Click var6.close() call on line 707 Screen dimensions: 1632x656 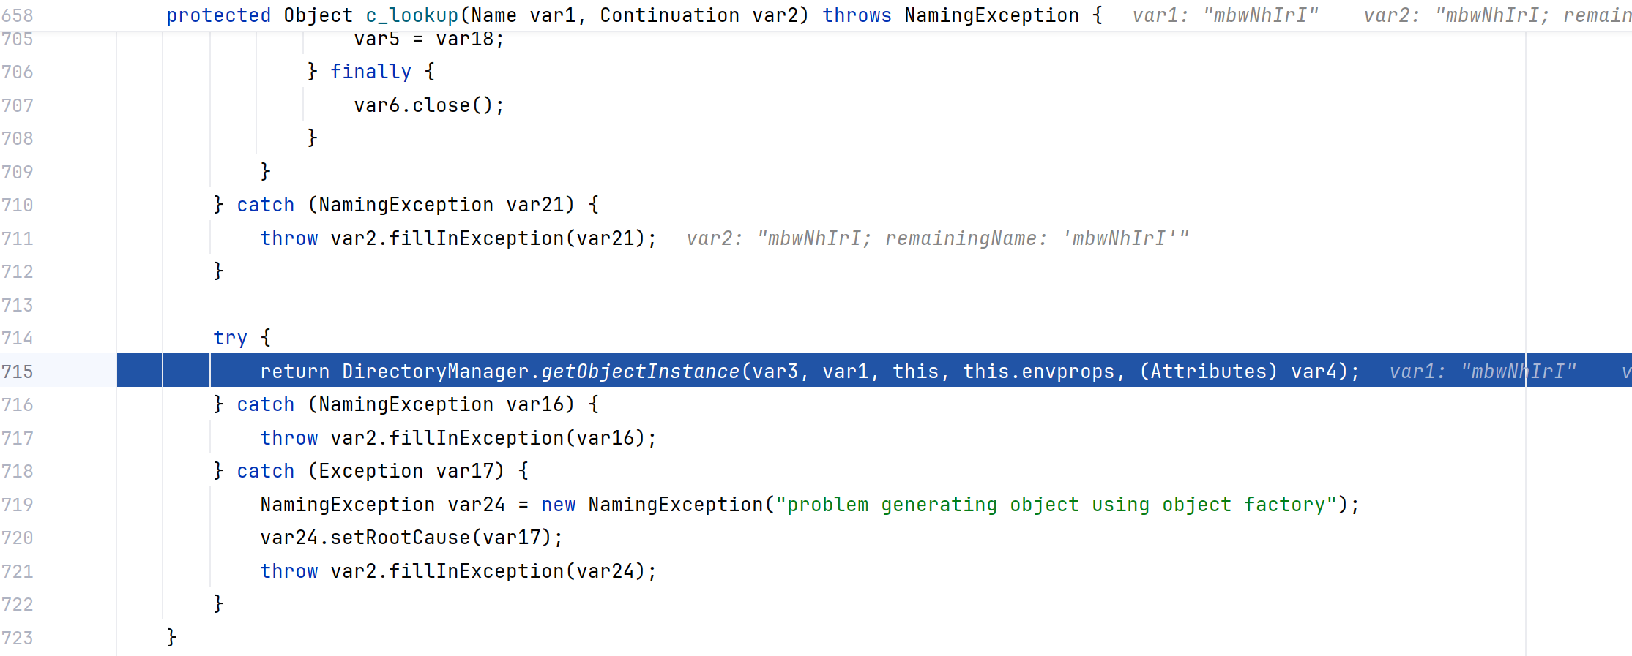point(429,105)
